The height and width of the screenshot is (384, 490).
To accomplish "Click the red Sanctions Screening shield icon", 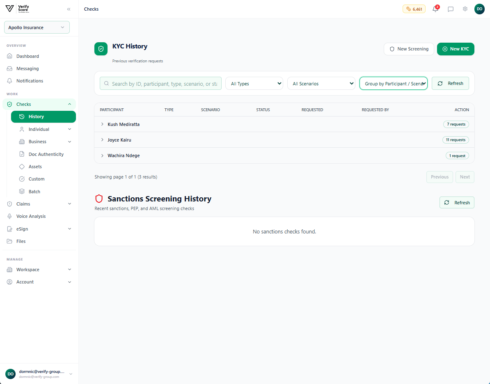I will tap(99, 199).
